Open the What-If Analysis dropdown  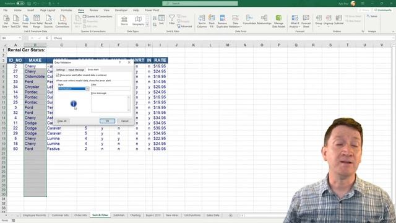295,21
